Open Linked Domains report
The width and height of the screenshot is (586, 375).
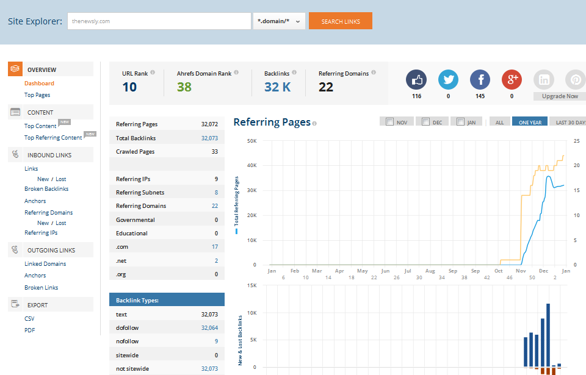coord(45,263)
